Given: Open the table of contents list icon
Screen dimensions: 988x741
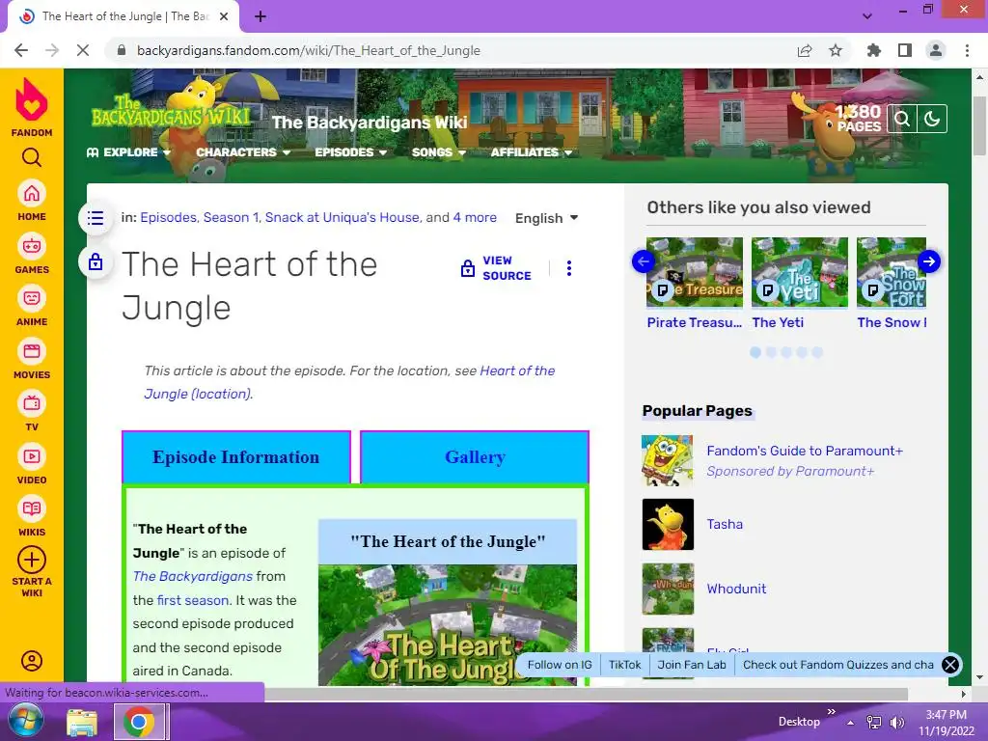Looking at the screenshot, I should click(x=96, y=218).
